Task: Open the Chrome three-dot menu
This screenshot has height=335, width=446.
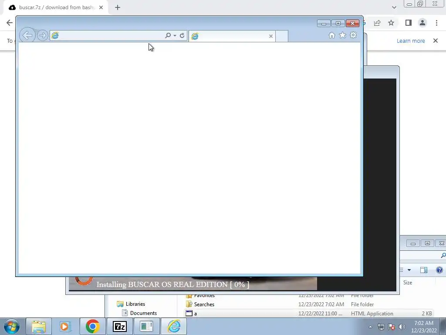Action: coord(436,23)
